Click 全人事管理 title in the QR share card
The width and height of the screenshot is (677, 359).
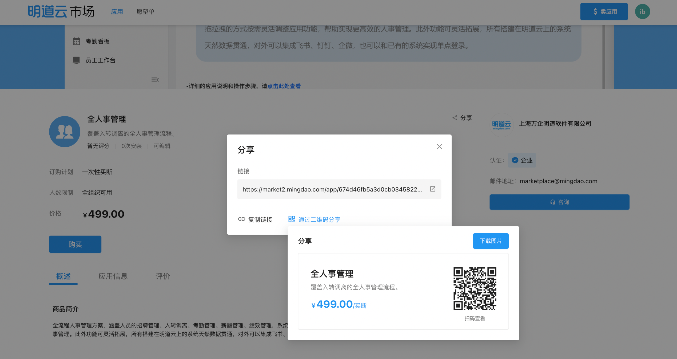tap(332, 274)
